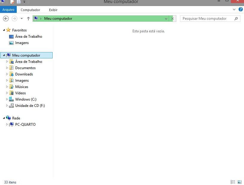
Task: Open the Help question mark icon
Action: [x=241, y=9]
